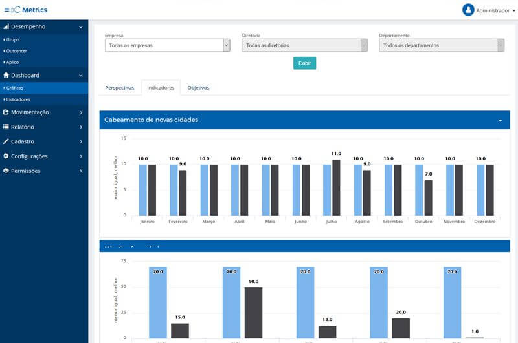
Task: Open the Aplico sidebar item
Action: click(12, 62)
